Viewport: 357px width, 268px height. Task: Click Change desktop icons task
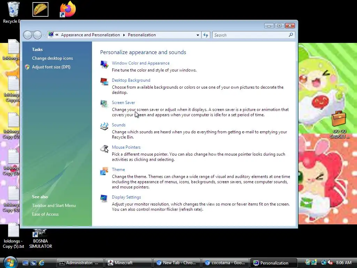coord(52,58)
